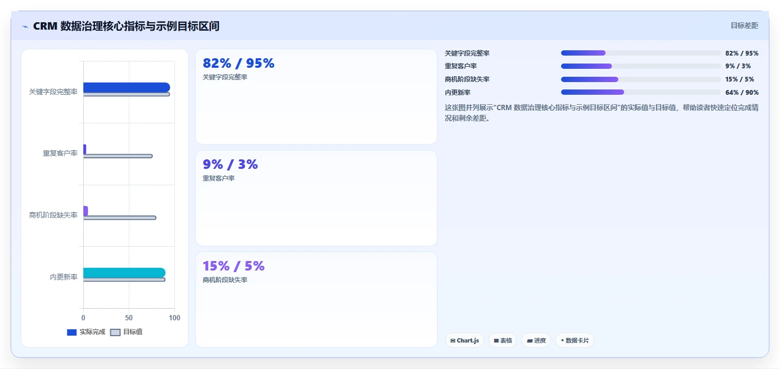Click the blue 关键字段完整率 actual bar in chart
This screenshot has height=369, width=780.
point(126,87)
